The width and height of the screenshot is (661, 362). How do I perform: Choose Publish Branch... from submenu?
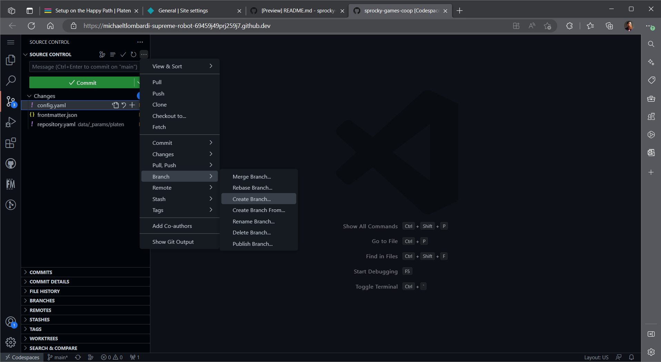(x=252, y=244)
